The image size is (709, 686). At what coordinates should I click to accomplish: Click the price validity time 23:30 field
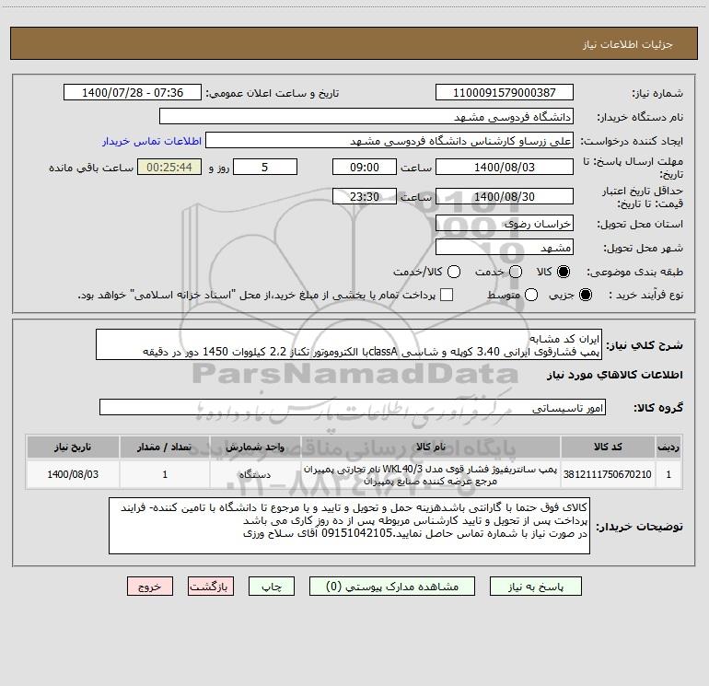point(365,196)
